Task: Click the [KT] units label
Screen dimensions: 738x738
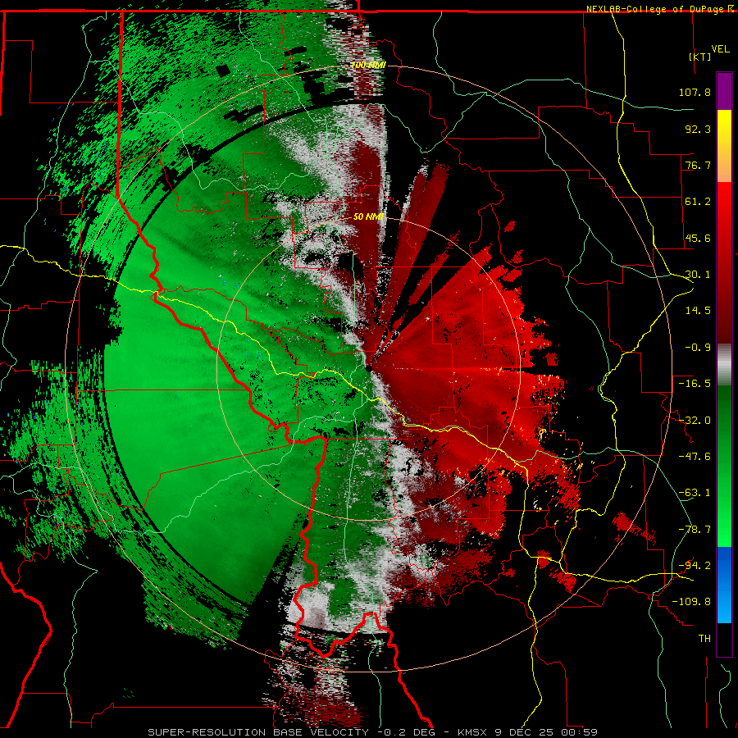Action: tap(700, 57)
